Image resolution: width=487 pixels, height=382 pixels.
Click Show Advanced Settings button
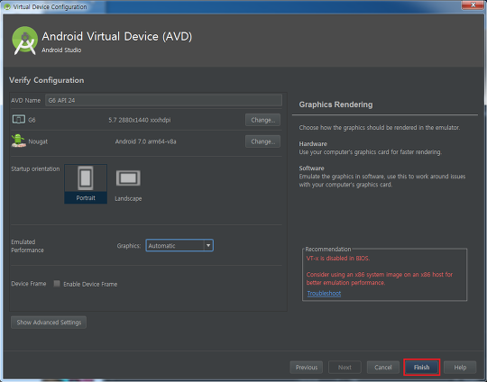tap(49, 323)
